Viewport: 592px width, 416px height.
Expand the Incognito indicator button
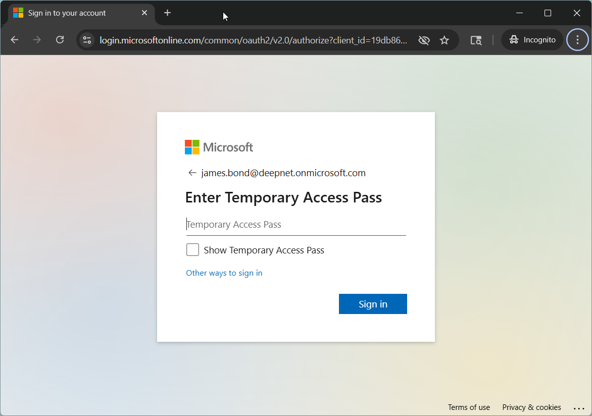532,40
